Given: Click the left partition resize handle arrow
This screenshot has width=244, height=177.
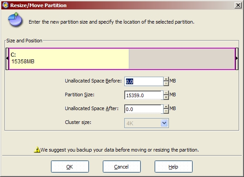Looking at the screenshot, I should tap(7, 59).
